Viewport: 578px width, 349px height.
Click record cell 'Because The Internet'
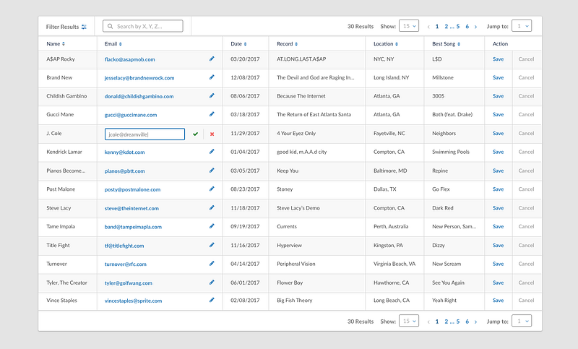tap(301, 96)
